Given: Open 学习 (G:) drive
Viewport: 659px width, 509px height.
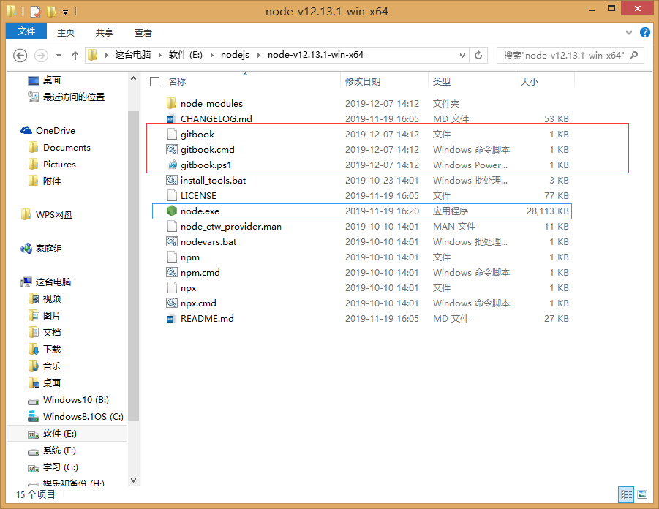Looking at the screenshot, I should click(x=60, y=467).
